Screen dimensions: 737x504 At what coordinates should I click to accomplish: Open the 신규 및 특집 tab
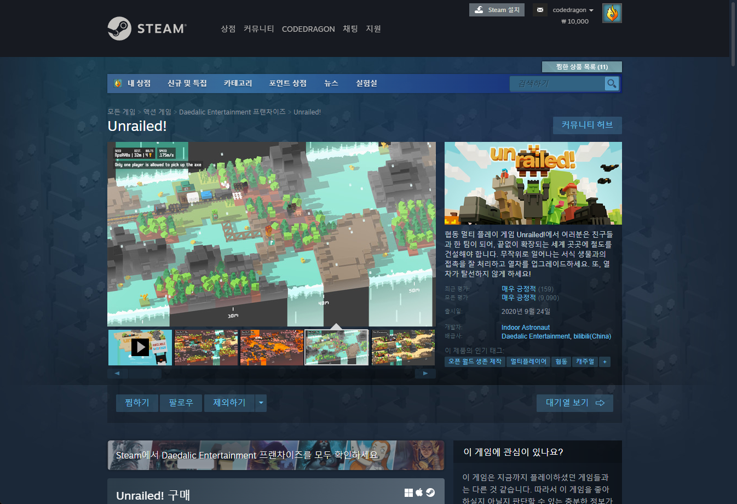[x=187, y=83]
